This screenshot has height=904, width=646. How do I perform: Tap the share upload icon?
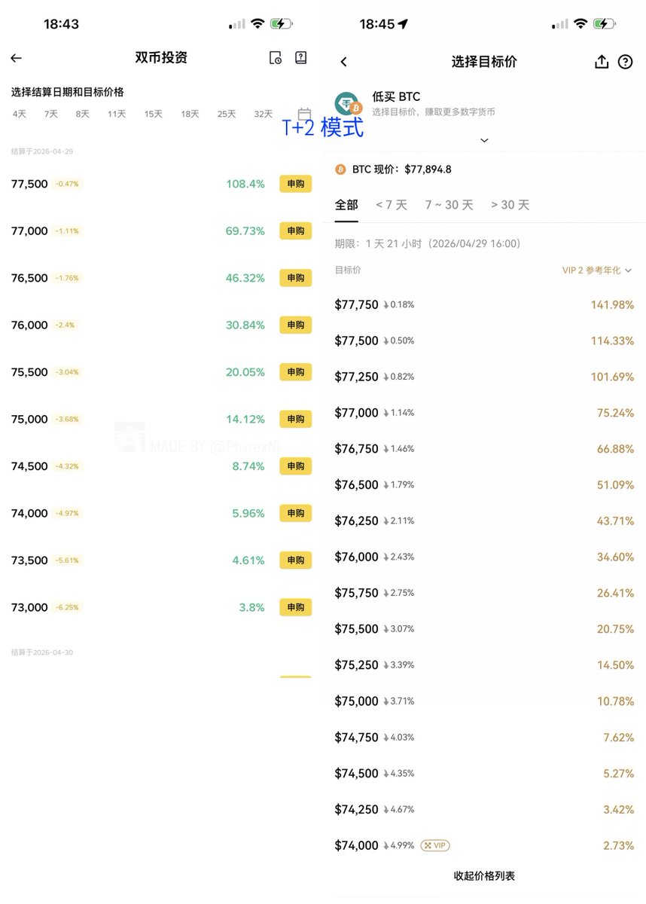point(601,62)
